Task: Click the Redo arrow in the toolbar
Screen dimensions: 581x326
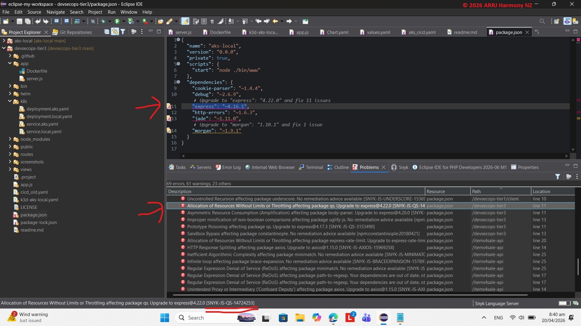Action: 46,21
